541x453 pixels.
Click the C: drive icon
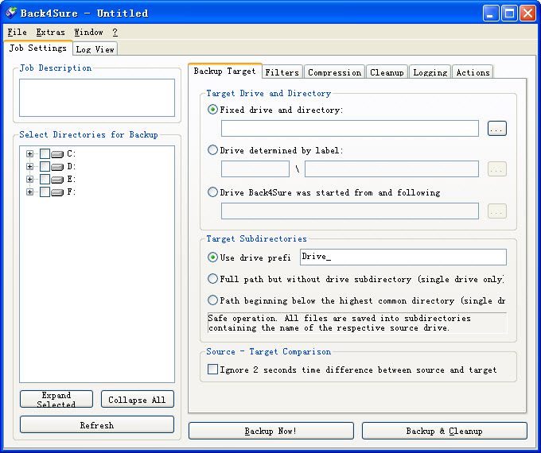click(x=57, y=154)
